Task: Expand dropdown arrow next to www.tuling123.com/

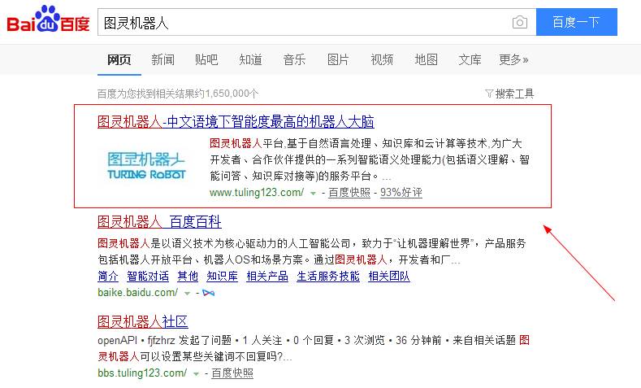Action: click(x=313, y=193)
